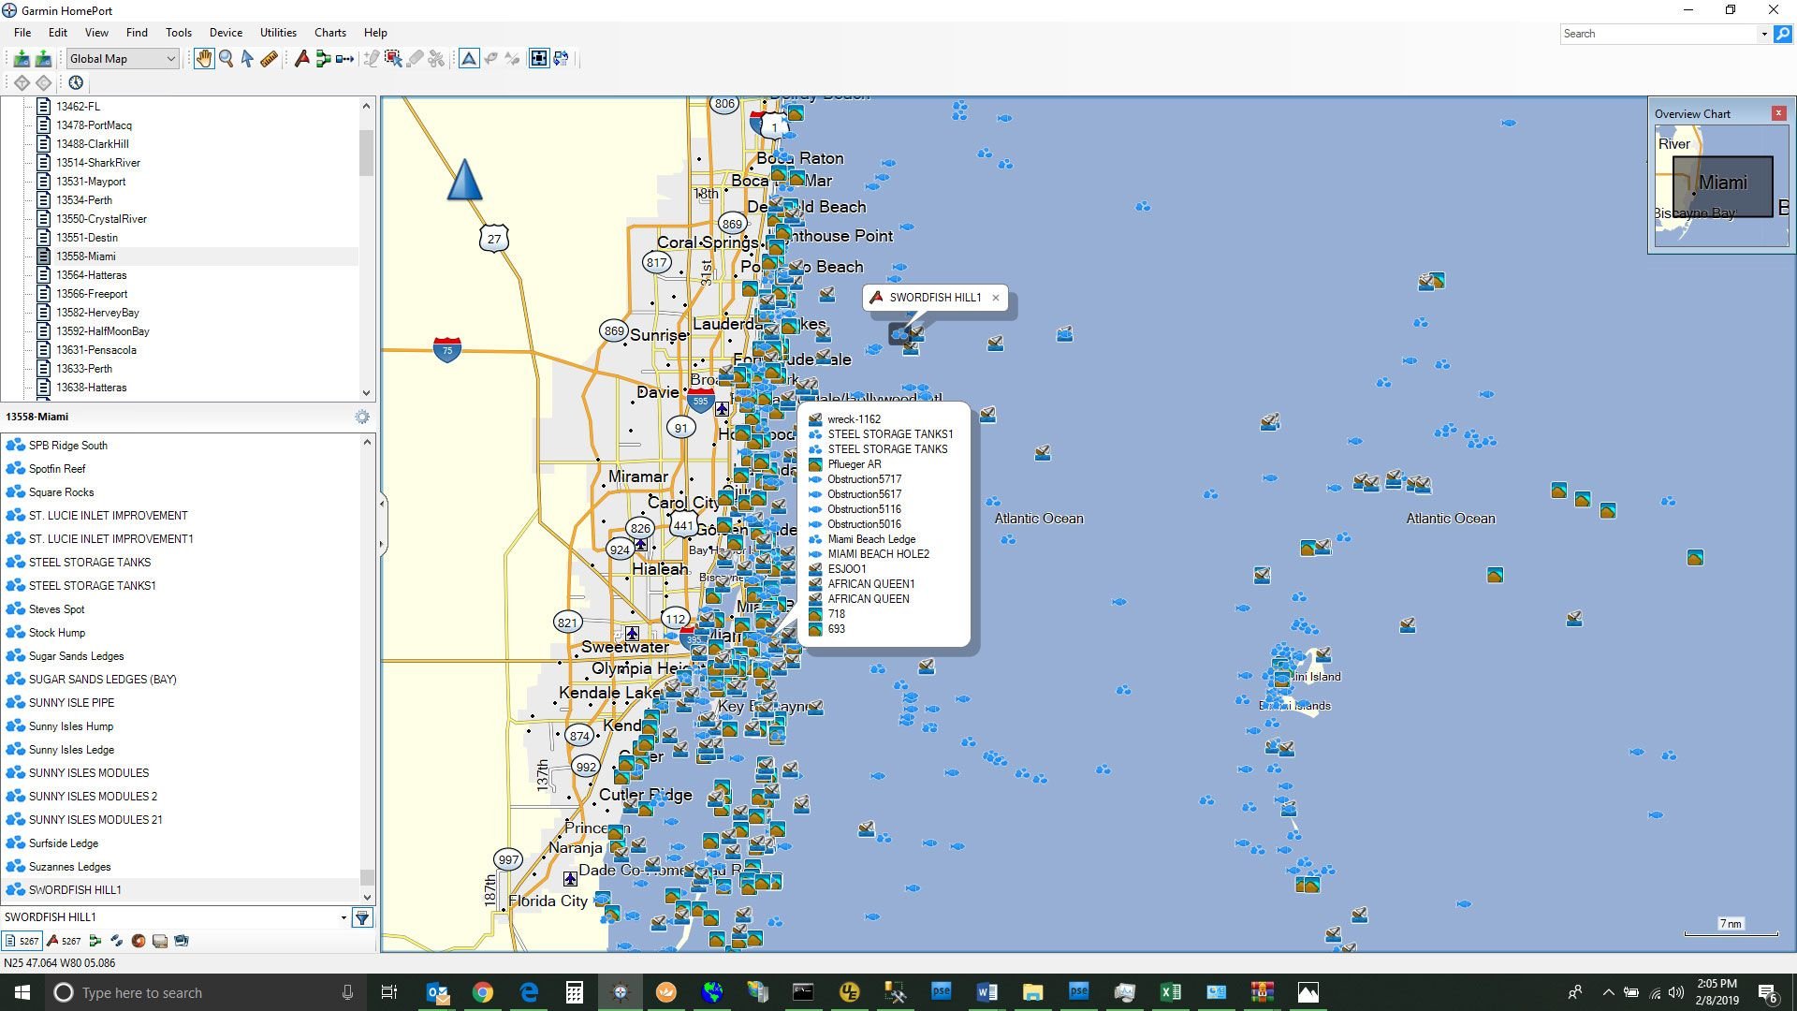Click the fish icon with arrow in toolbar
1797x1011 pixels.
coord(490,59)
